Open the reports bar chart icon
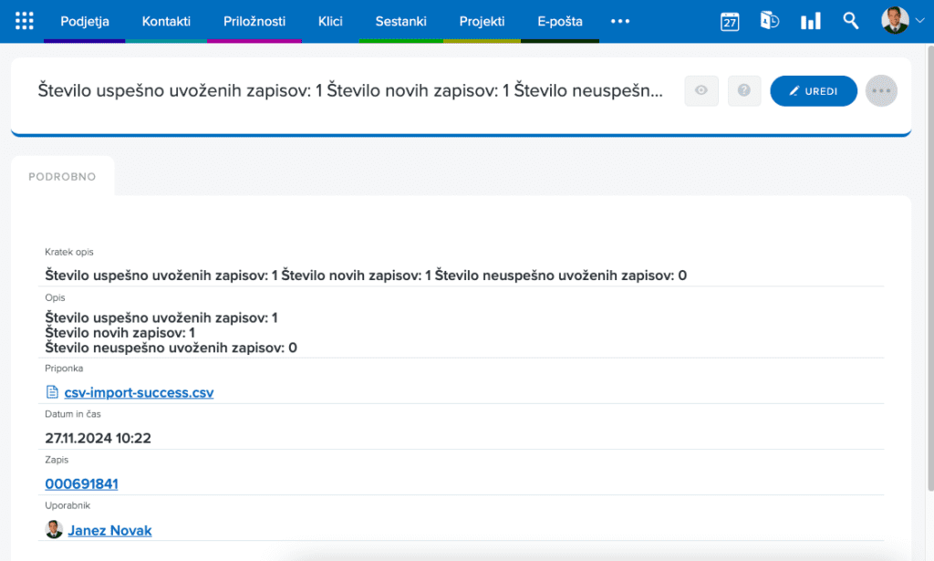The image size is (934, 561). pos(810,22)
